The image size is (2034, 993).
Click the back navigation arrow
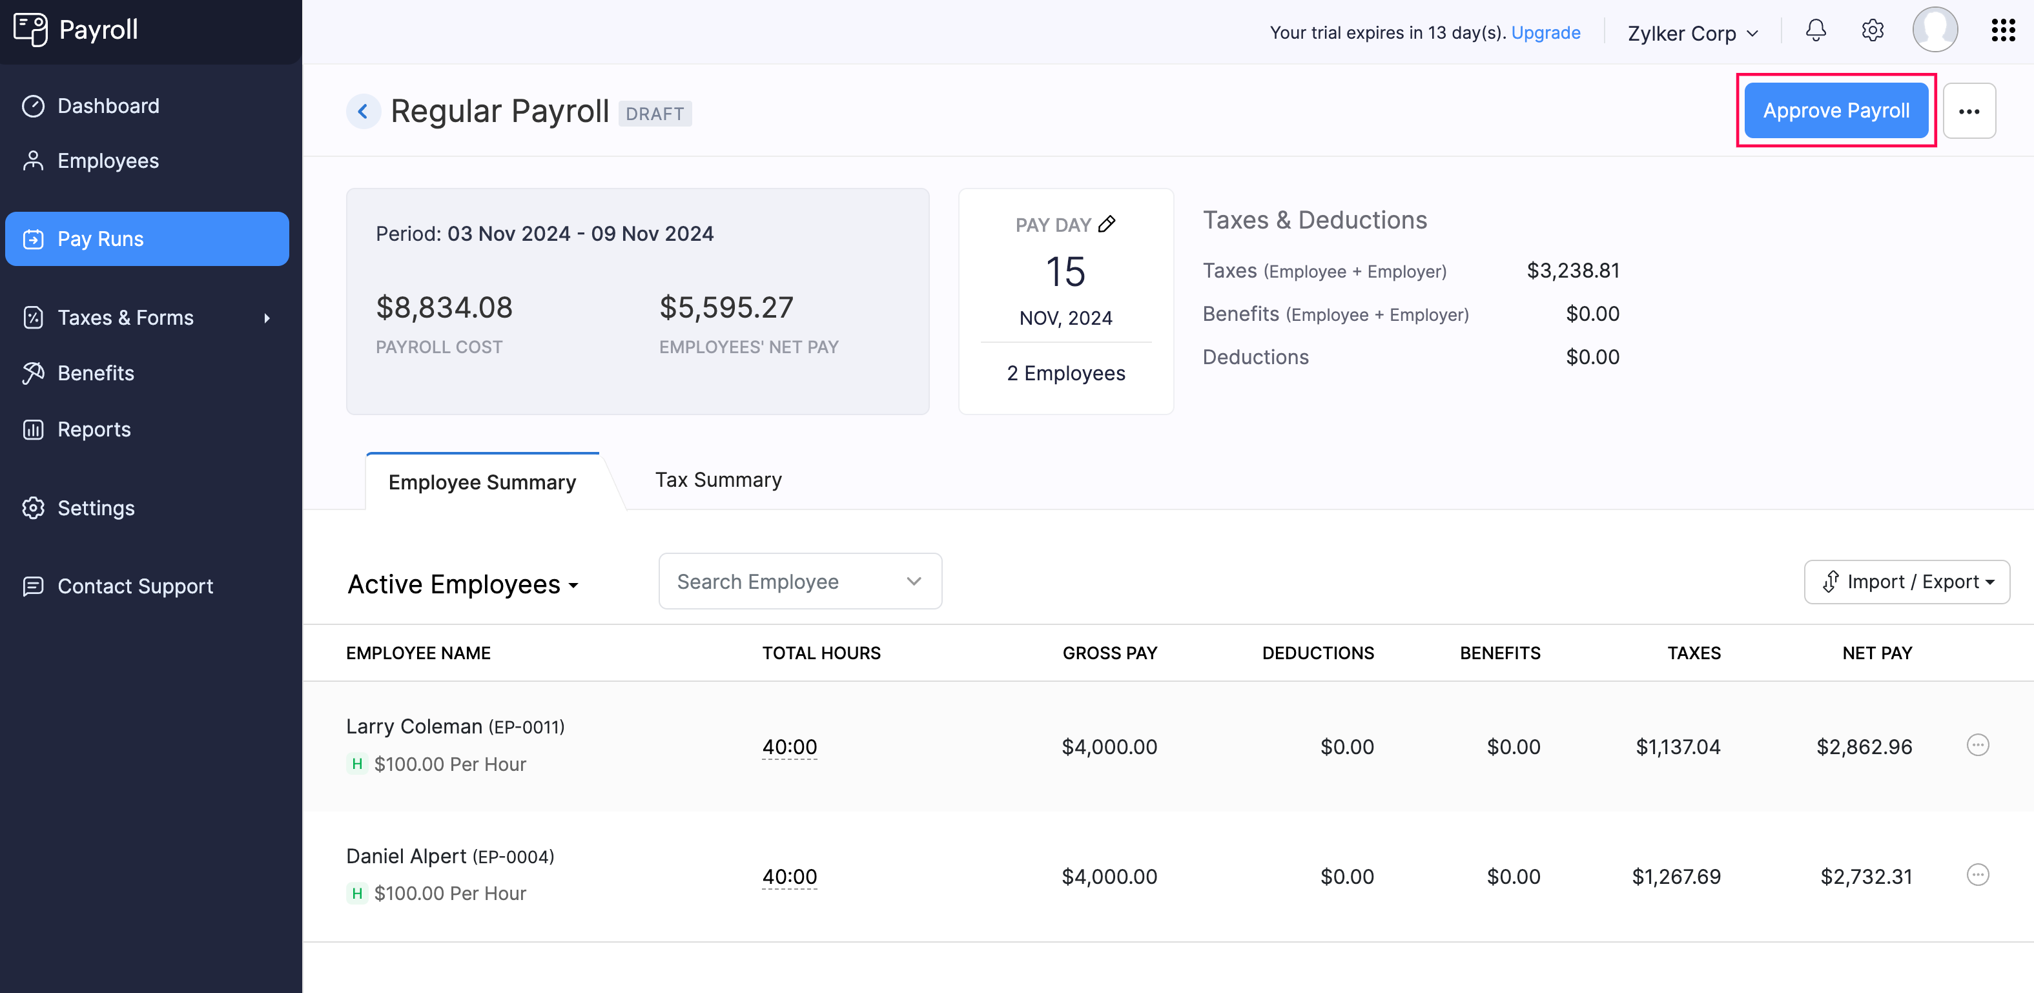click(x=362, y=110)
